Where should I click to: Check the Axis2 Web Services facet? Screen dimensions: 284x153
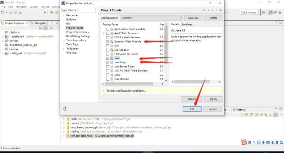coord(108,33)
